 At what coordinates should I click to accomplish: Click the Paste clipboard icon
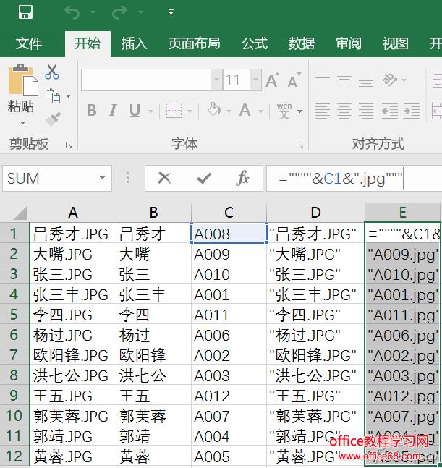click(x=22, y=80)
